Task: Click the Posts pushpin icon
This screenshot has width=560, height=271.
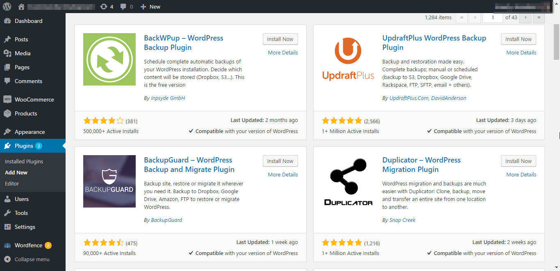Action: 7,39
